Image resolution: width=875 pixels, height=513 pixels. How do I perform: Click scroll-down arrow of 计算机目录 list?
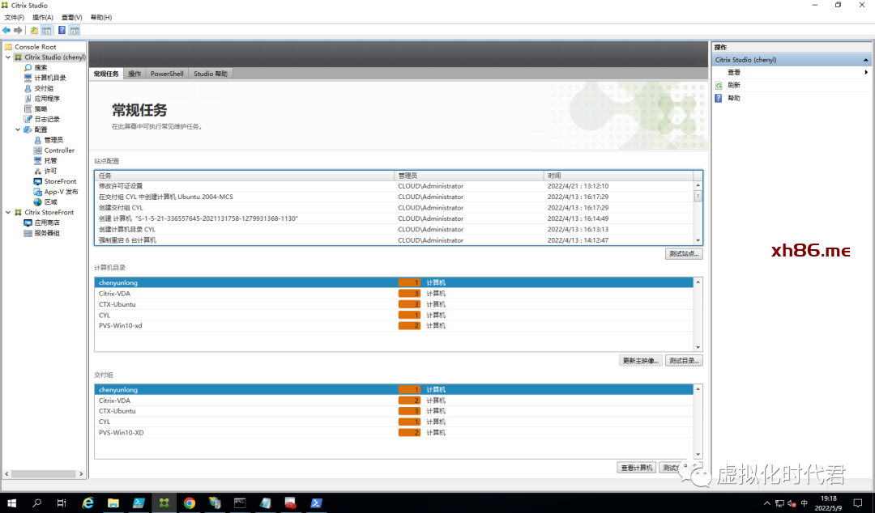(x=698, y=347)
